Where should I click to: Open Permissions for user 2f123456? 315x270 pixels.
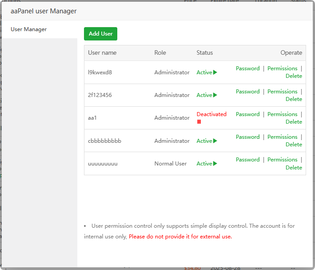[x=282, y=92]
